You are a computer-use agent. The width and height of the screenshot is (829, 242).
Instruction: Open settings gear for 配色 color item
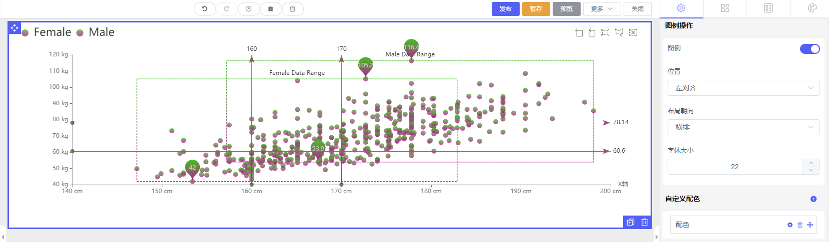(x=790, y=225)
